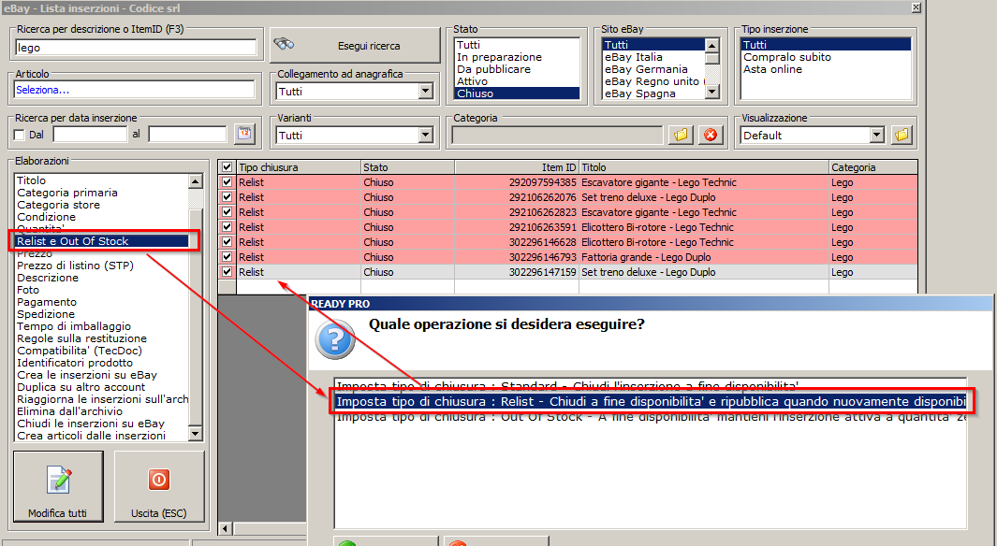Screen dimensions: 997x546
Task: Select Crea le inserzioni su eBay
Action: tap(102, 375)
